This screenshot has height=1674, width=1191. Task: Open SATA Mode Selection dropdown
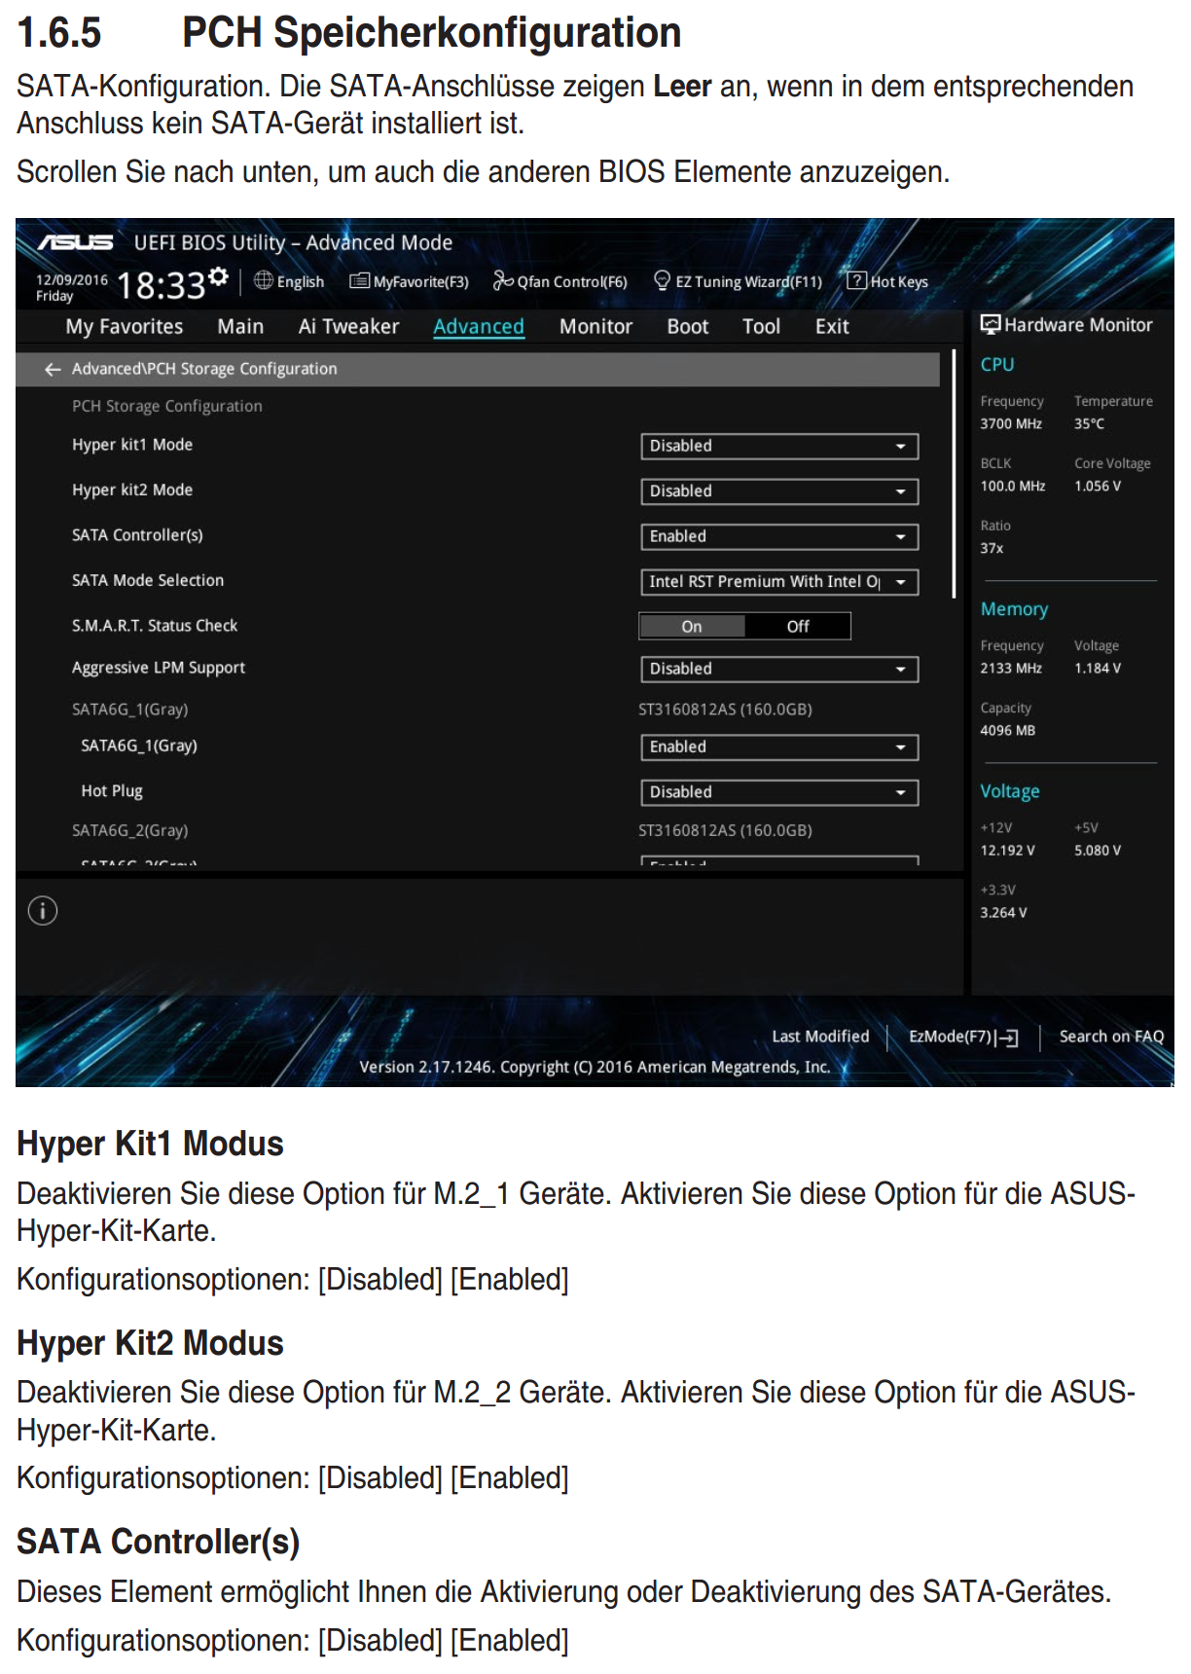click(x=779, y=582)
